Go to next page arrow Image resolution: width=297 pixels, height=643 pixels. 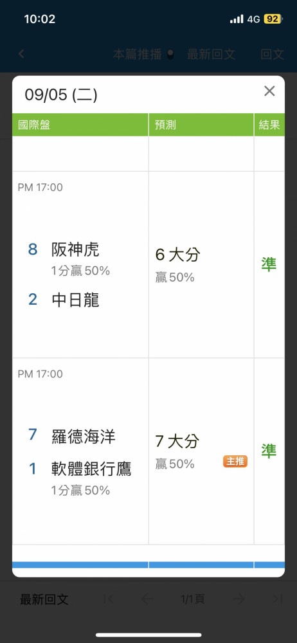tap(239, 599)
